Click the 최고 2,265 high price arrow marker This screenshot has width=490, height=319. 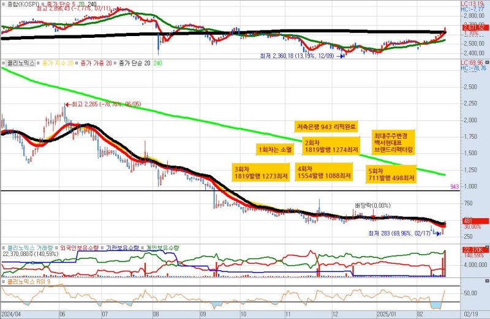67,105
